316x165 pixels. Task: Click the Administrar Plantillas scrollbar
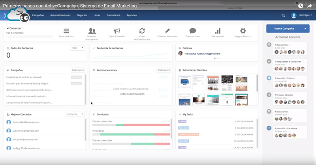[x=257, y=83]
